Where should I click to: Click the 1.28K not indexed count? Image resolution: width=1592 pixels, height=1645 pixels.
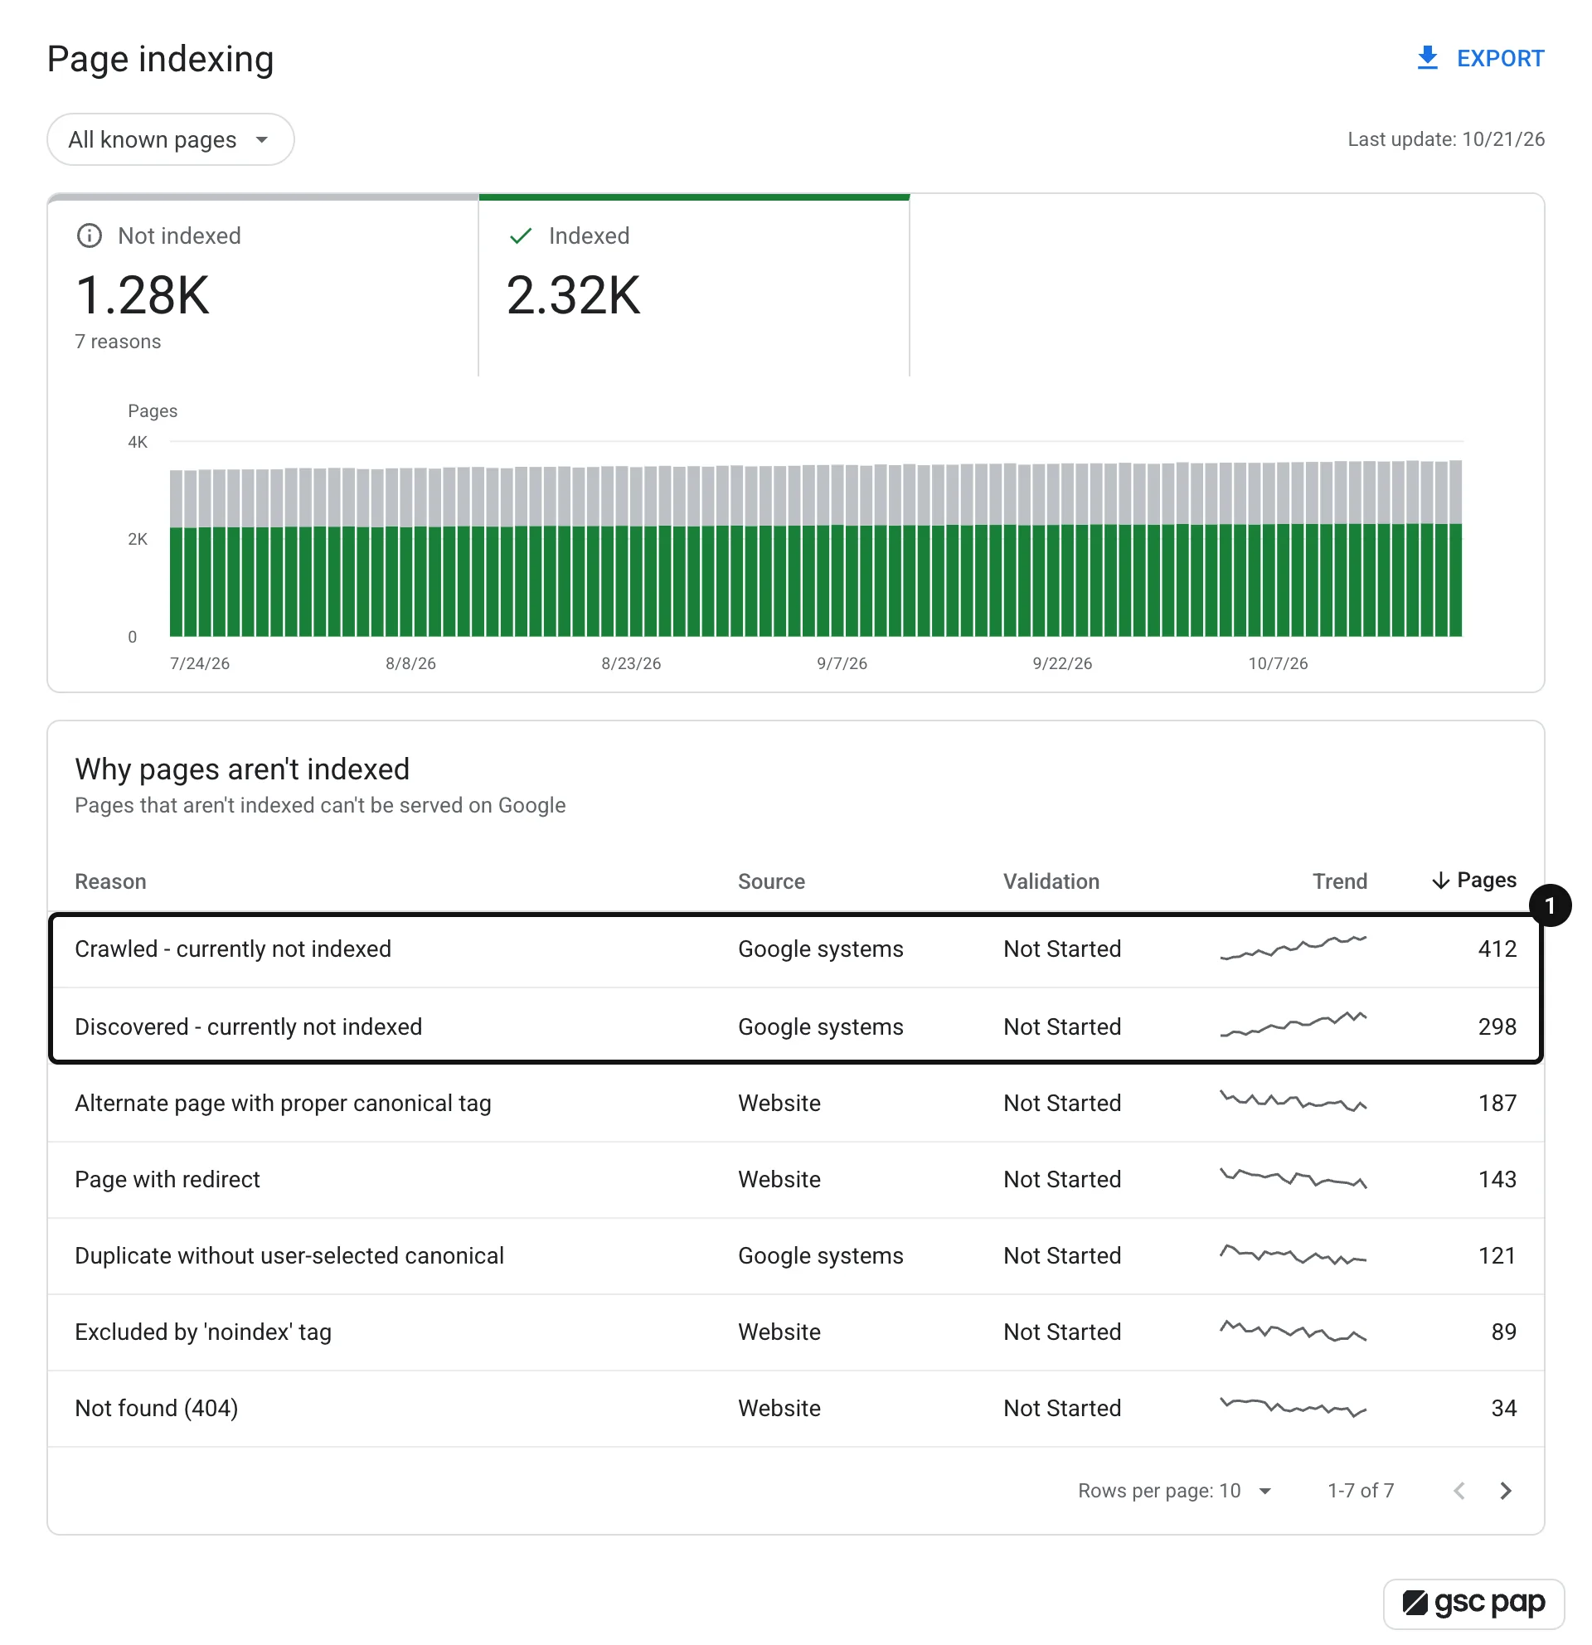[142, 295]
